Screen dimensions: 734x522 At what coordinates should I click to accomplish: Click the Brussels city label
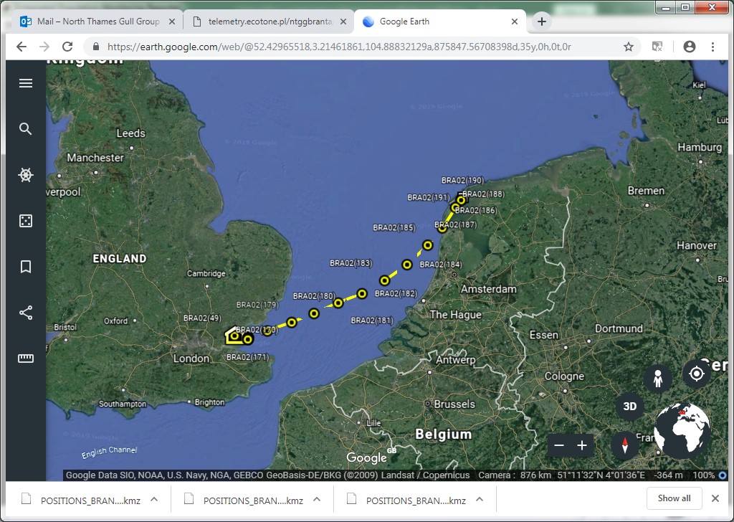tap(454, 404)
